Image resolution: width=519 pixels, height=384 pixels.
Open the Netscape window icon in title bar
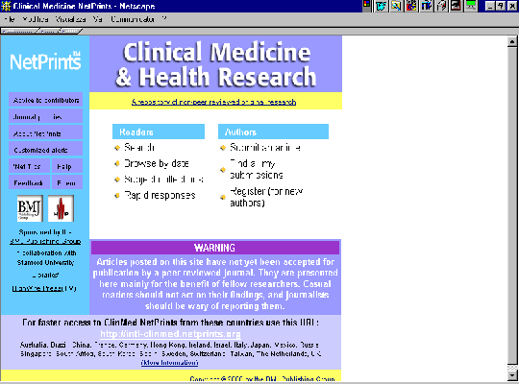point(6,6)
